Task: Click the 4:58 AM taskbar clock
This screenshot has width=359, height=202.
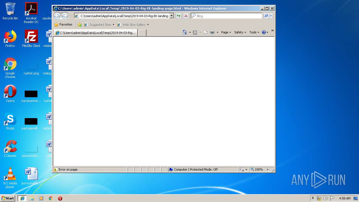Action: coord(345,198)
